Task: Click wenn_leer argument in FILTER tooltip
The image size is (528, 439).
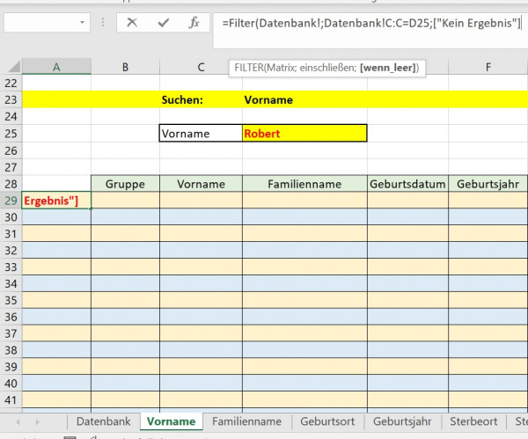Action: point(389,68)
